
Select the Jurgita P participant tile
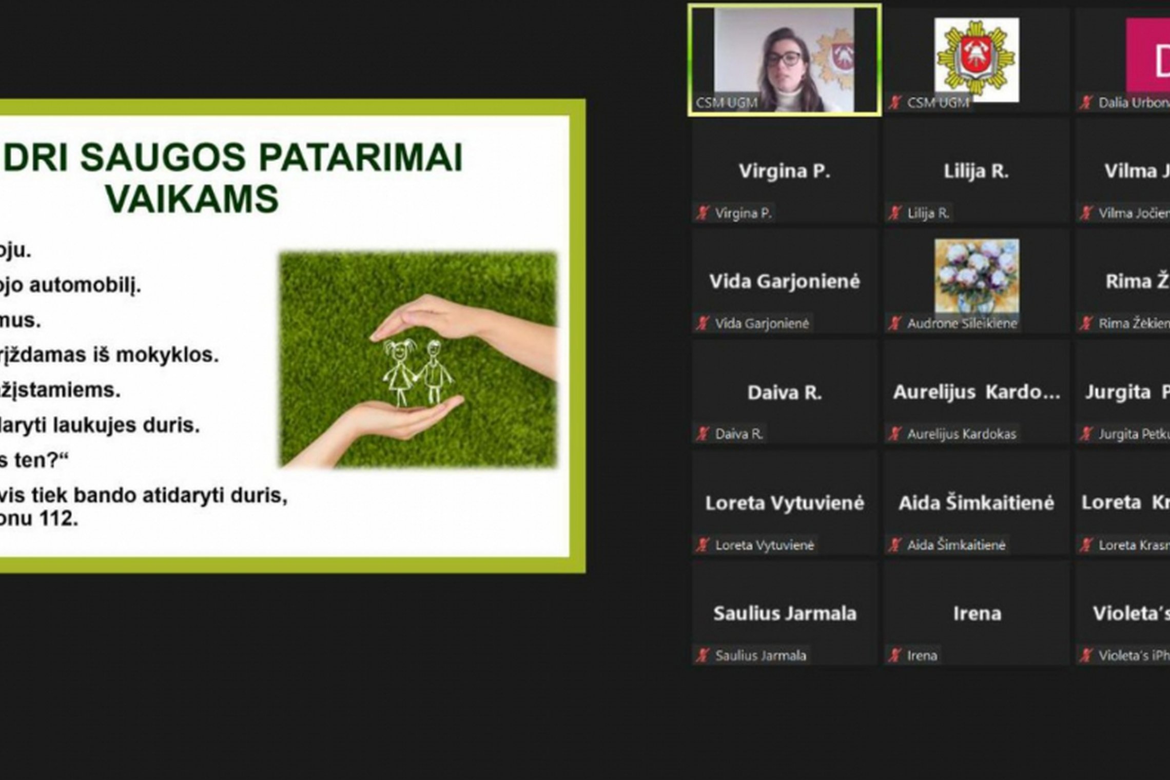pyautogui.click(x=1123, y=392)
